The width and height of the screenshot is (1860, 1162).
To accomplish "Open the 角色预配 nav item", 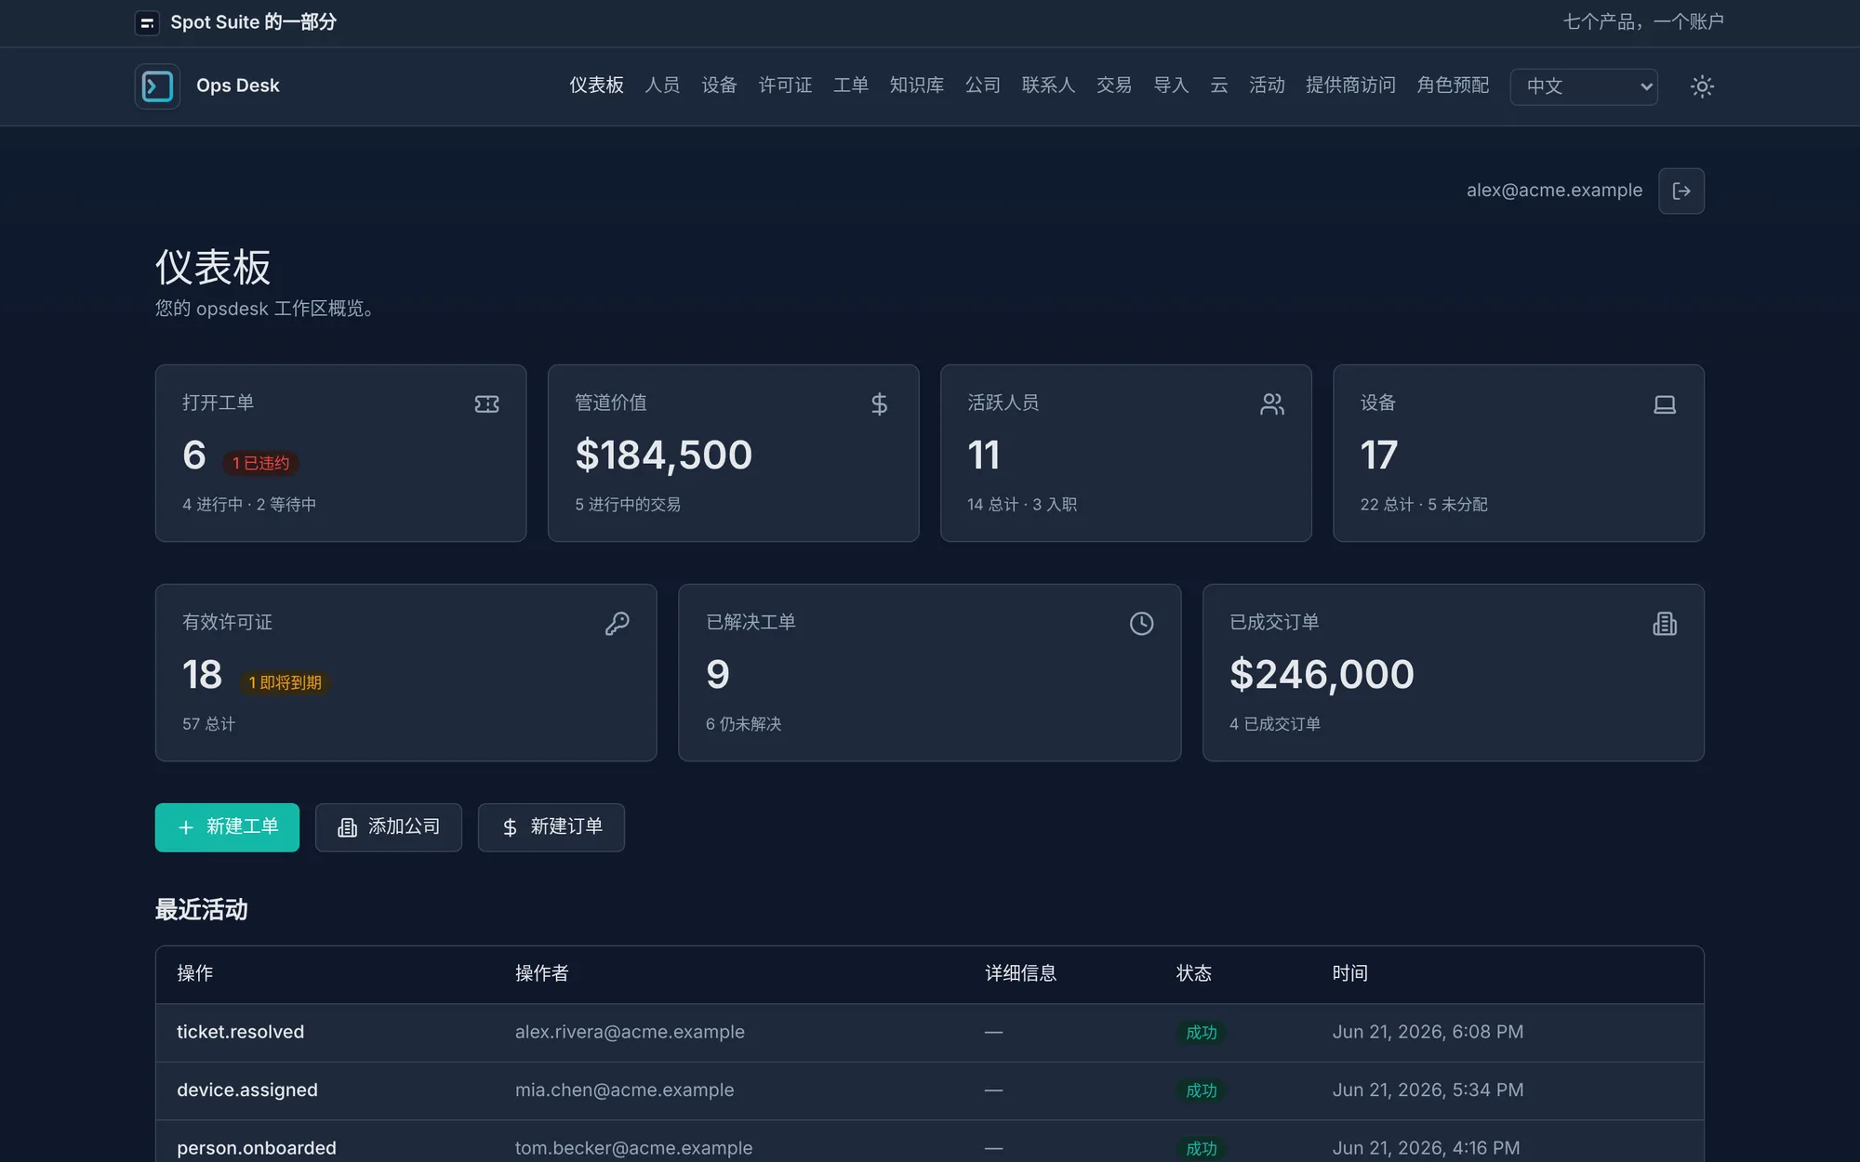I will tap(1453, 86).
